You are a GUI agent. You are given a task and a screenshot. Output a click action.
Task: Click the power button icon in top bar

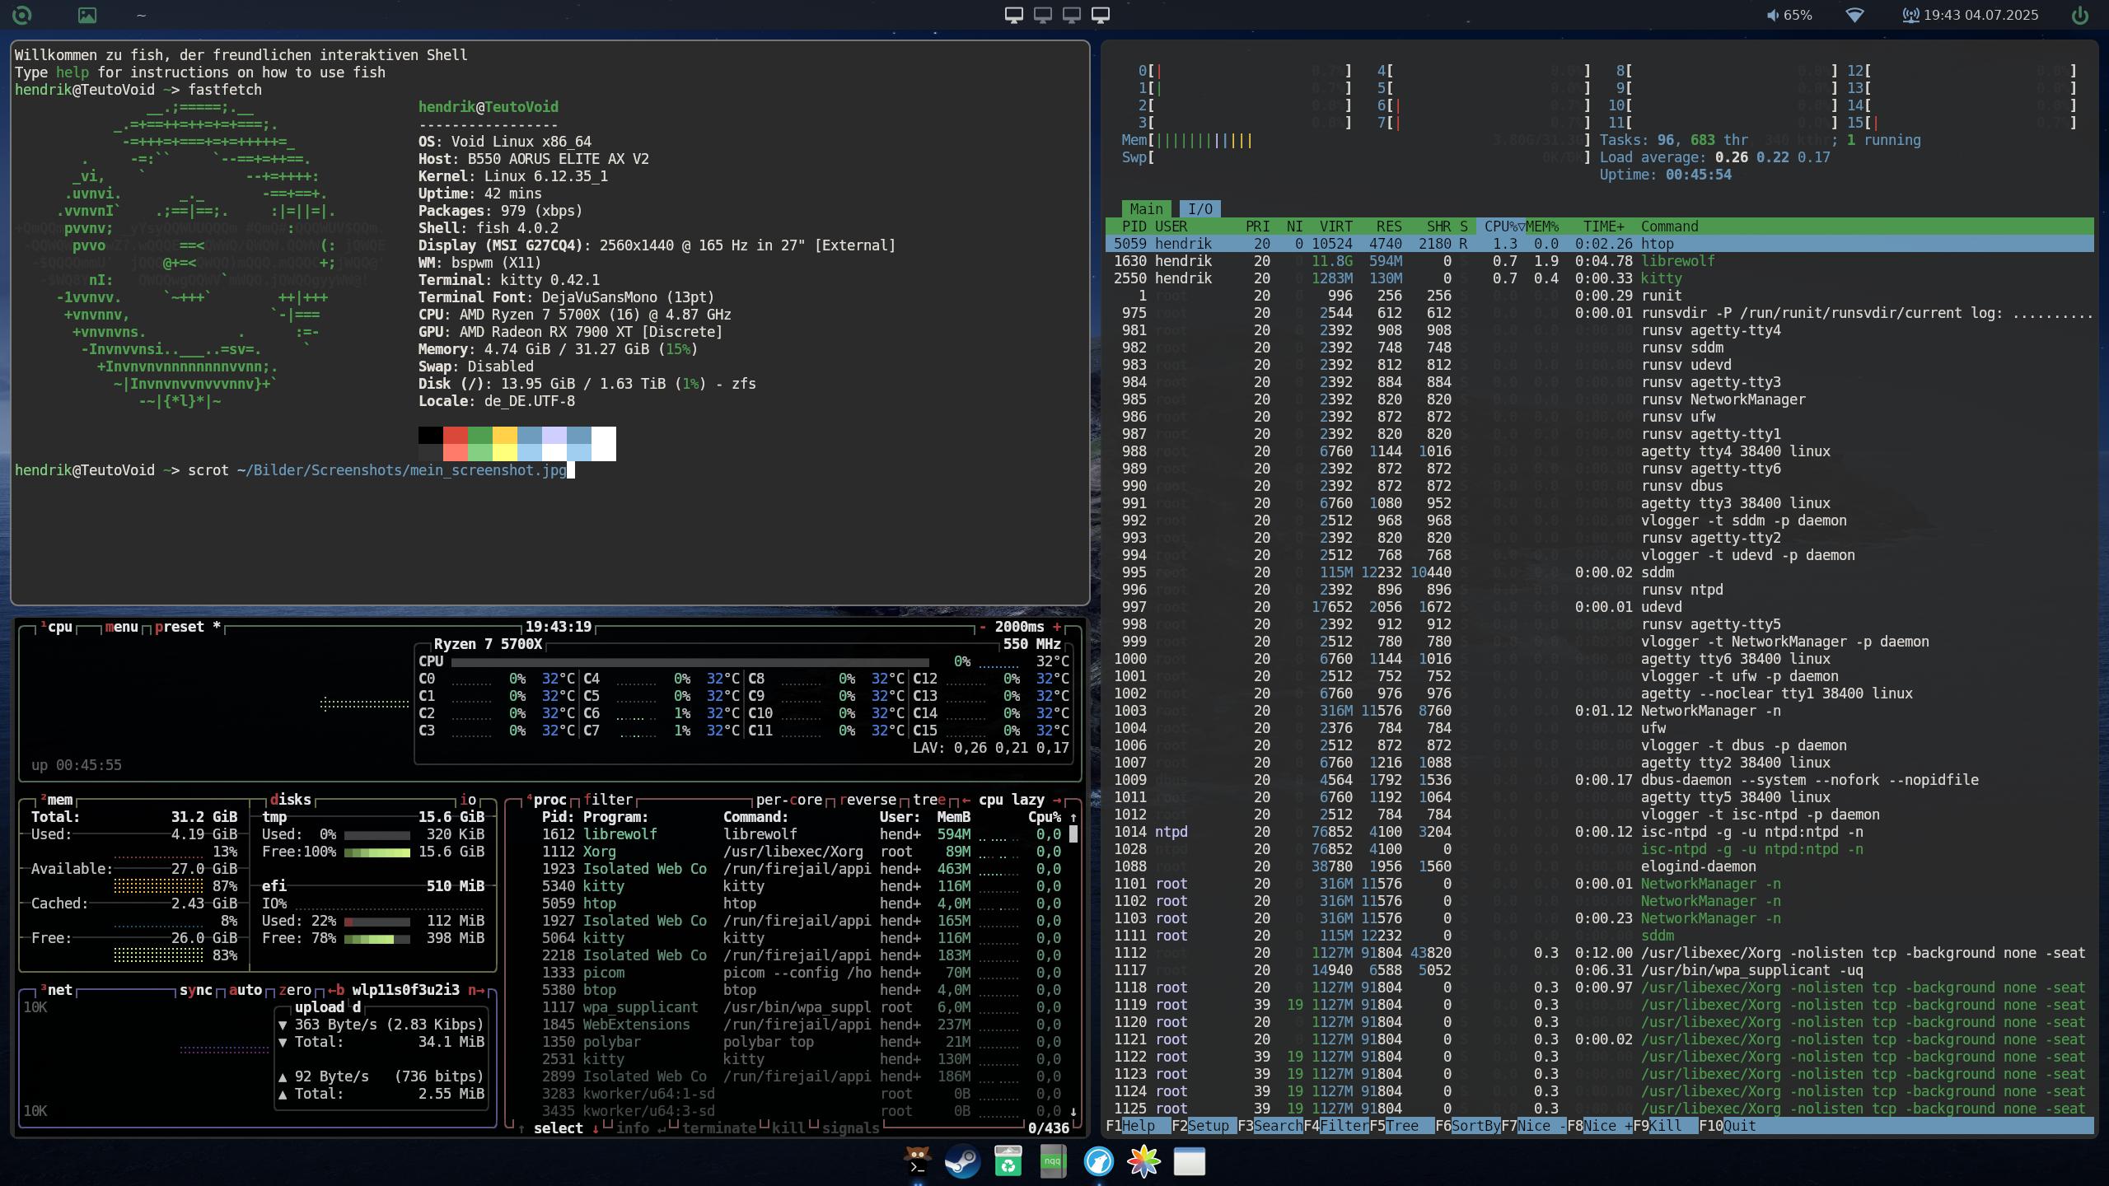(x=2080, y=15)
